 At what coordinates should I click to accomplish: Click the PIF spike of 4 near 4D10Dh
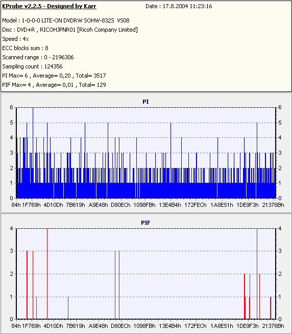[x=47, y=274]
